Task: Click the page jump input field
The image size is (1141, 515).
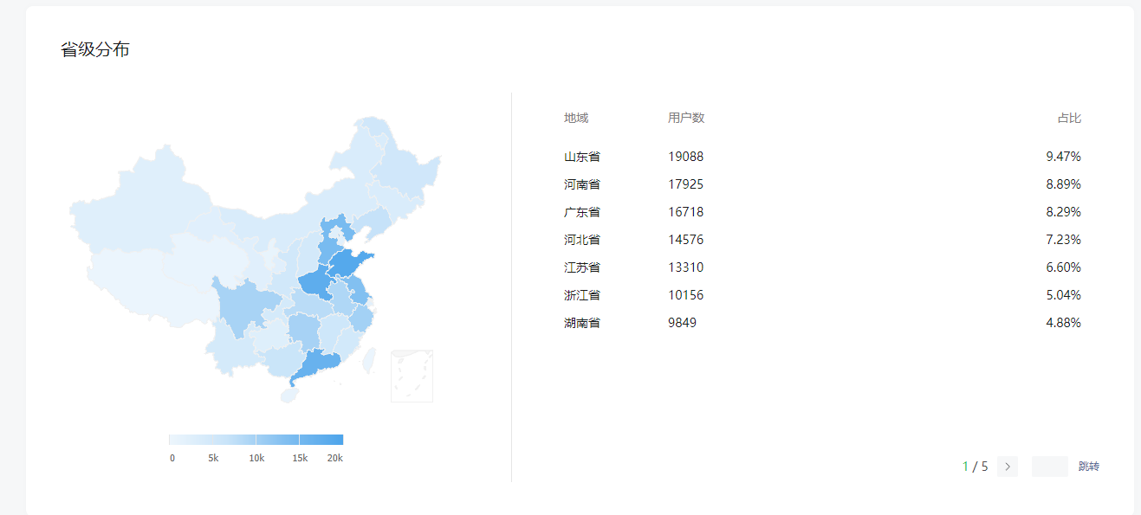Action: (x=1049, y=467)
